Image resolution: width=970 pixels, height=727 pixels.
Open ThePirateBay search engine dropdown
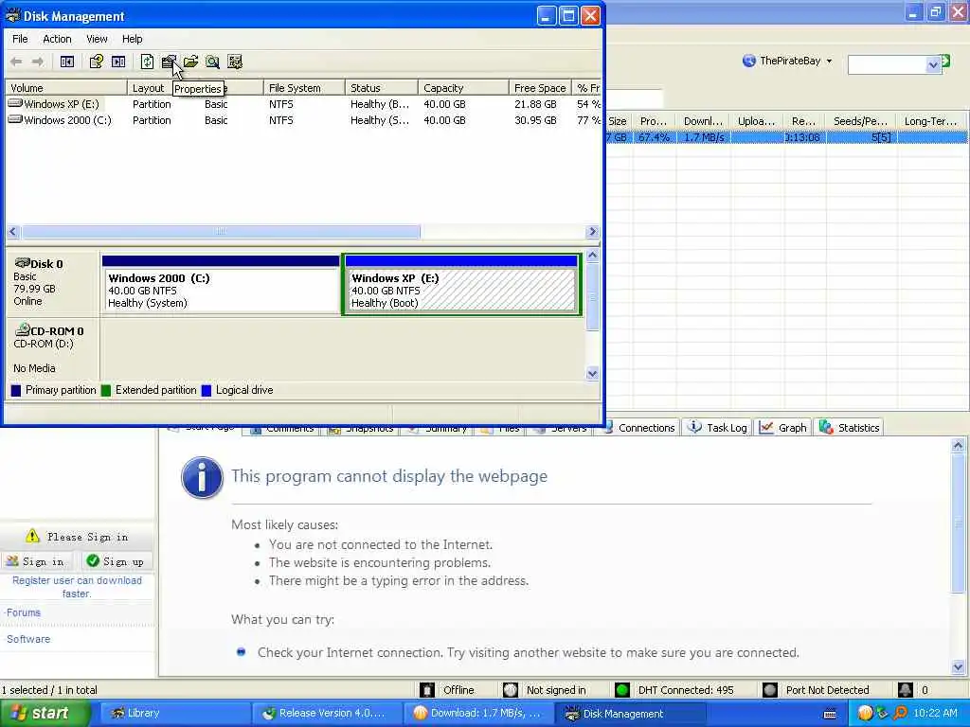[829, 62]
